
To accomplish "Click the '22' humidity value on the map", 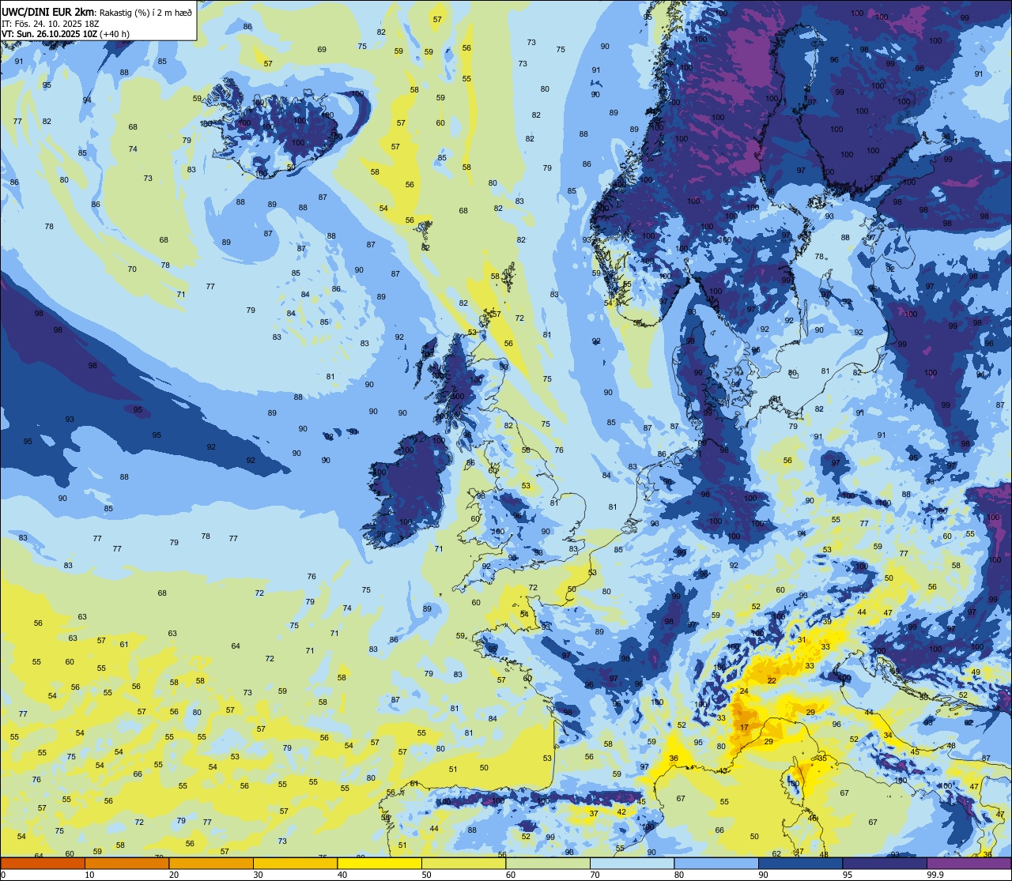I will pos(772,680).
